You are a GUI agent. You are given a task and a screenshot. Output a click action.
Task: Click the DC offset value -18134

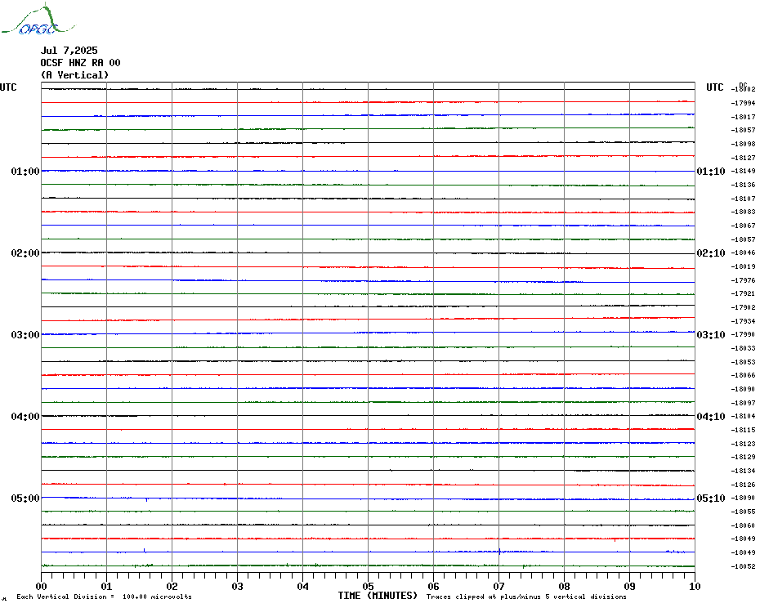[x=743, y=471]
